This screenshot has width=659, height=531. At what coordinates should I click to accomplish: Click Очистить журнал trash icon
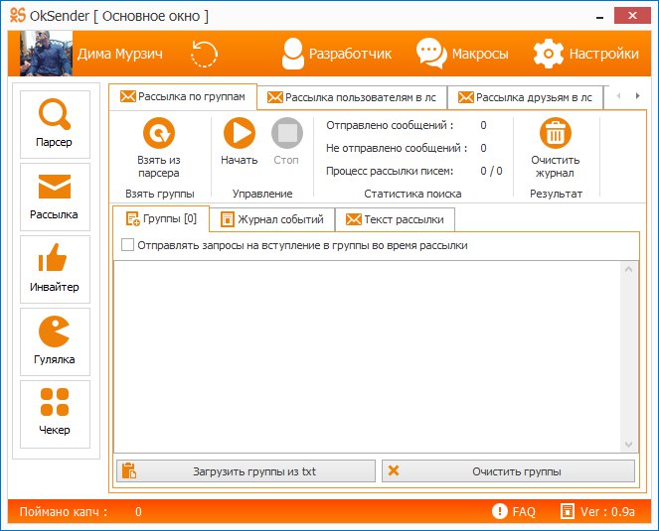(x=556, y=133)
